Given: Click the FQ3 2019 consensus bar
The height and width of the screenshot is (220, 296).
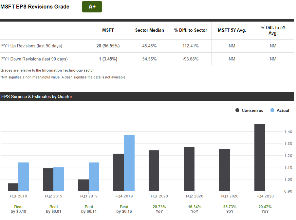Looking at the screenshot, I should click(x=83, y=185).
